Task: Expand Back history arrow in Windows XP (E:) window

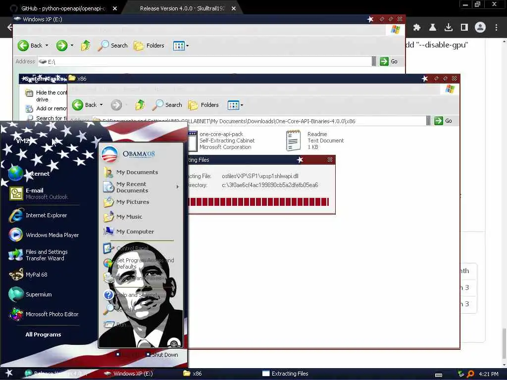Action: point(47,46)
